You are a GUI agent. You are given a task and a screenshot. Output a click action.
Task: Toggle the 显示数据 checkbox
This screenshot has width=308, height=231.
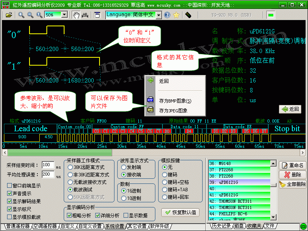(x=126, y=215)
